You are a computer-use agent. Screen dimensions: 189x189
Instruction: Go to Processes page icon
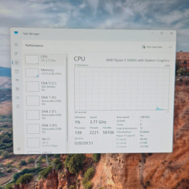(16, 54)
